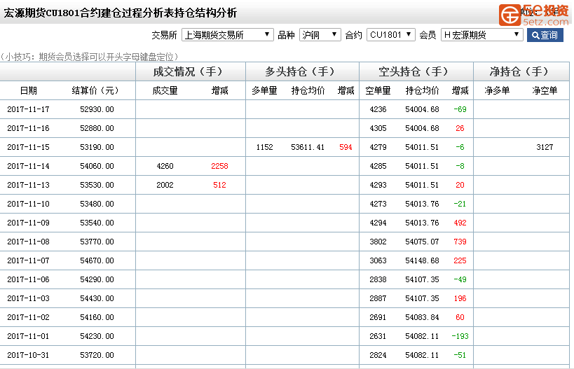Viewport: 574px width, 369px height.
Task: Select date cell 2017-11-07
Action: click(28, 260)
